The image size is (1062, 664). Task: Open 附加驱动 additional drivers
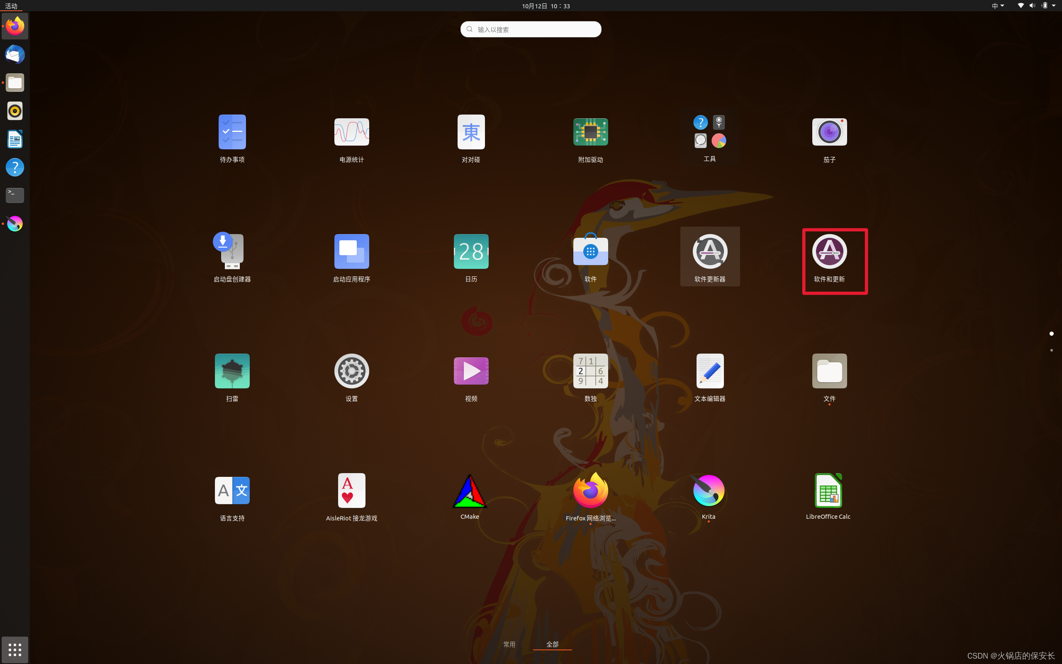coord(590,139)
